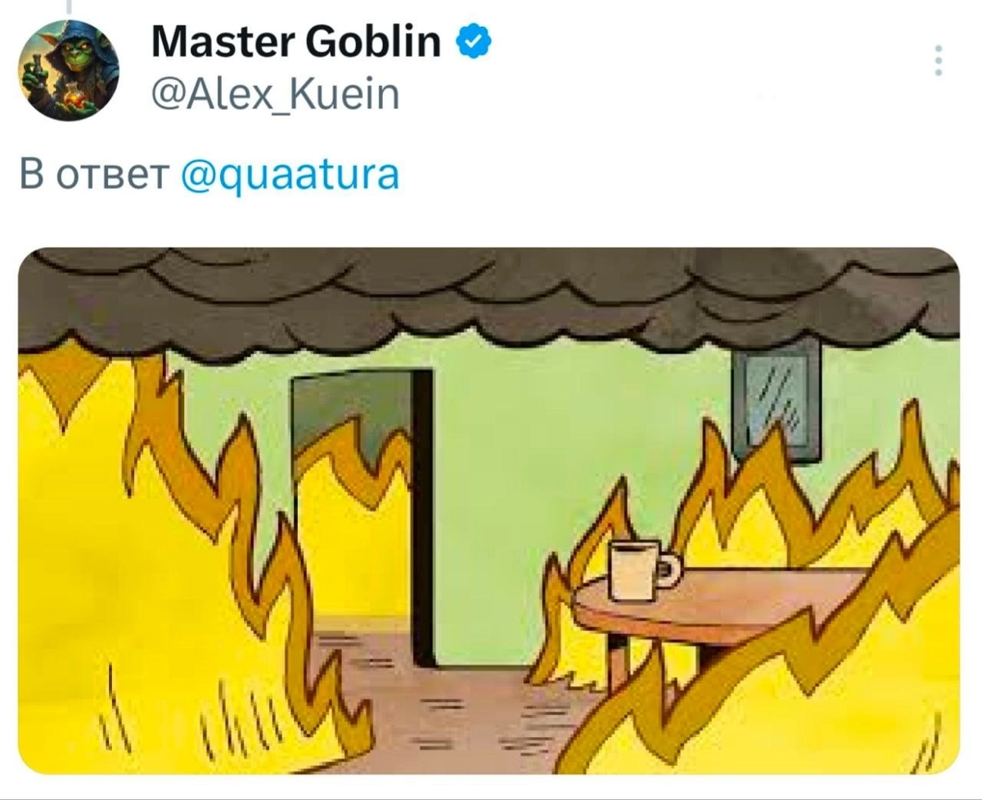982x800 pixels.
Task: Follow the @quaatura reply mention link
Action: [289, 176]
